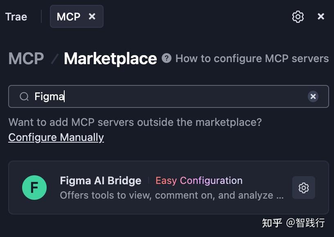This screenshot has height=237, width=334.
Task: Open How to configure MCP servers guide
Action: point(252,58)
